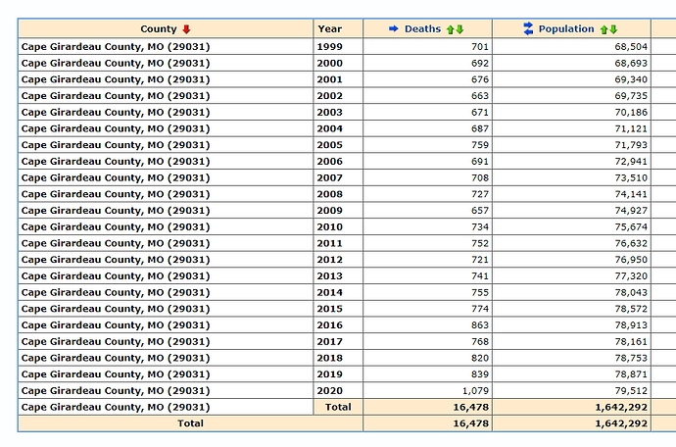Image resolution: width=676 pixels, height=447 pixels.
Task: Click the bottom Total row label
Action: tap(190, 423)
